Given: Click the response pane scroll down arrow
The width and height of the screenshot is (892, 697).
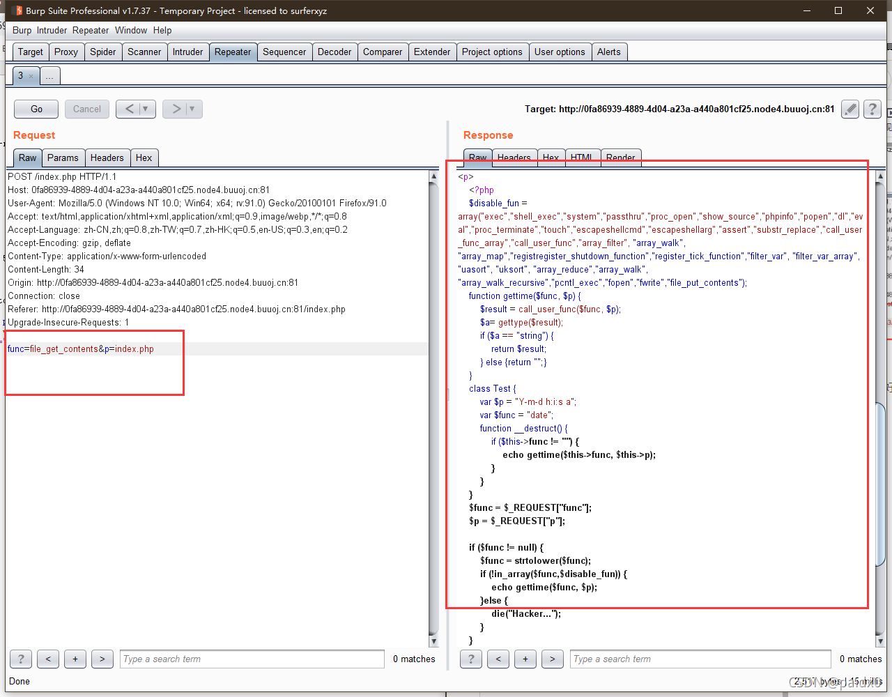Looking at the screenshot, I should (880, 641).
